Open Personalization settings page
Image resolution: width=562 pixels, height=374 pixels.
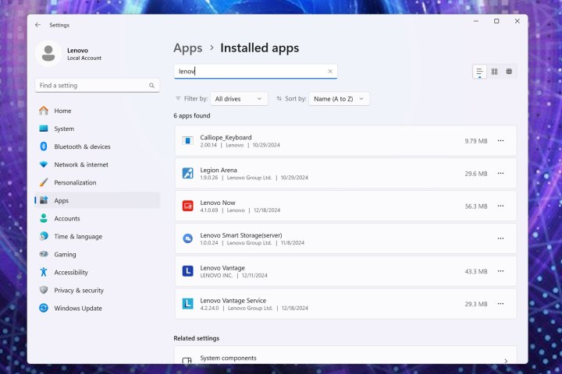[x=75, y=182]
